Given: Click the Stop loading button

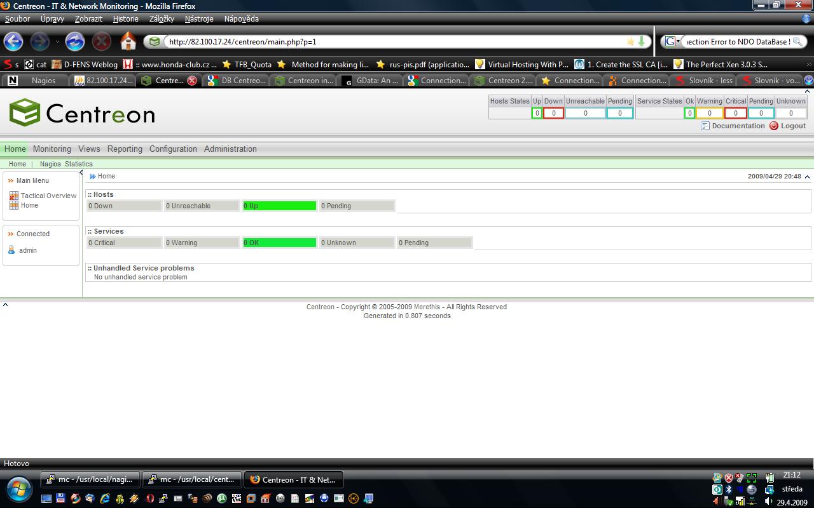Looking at the screenshot, I should click(x=101, y=42).
